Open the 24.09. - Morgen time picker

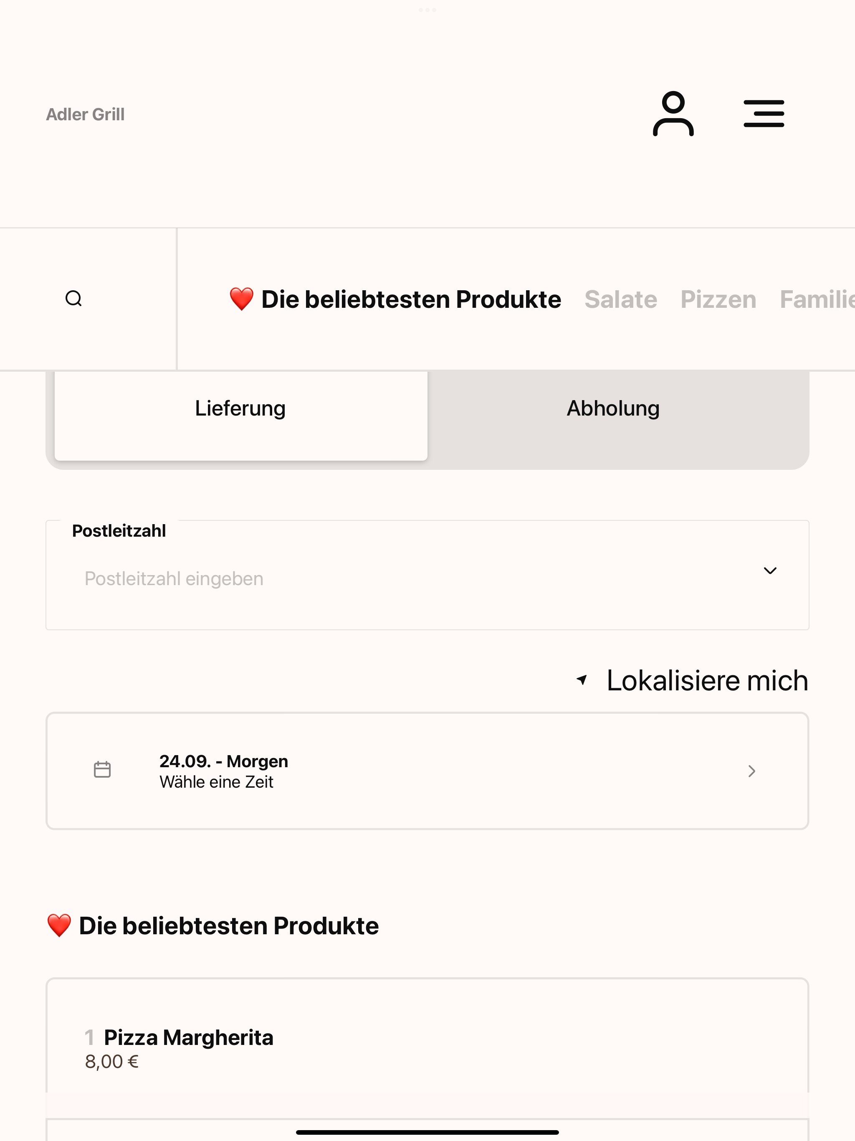pyautogui.click(x=427, y=771)
